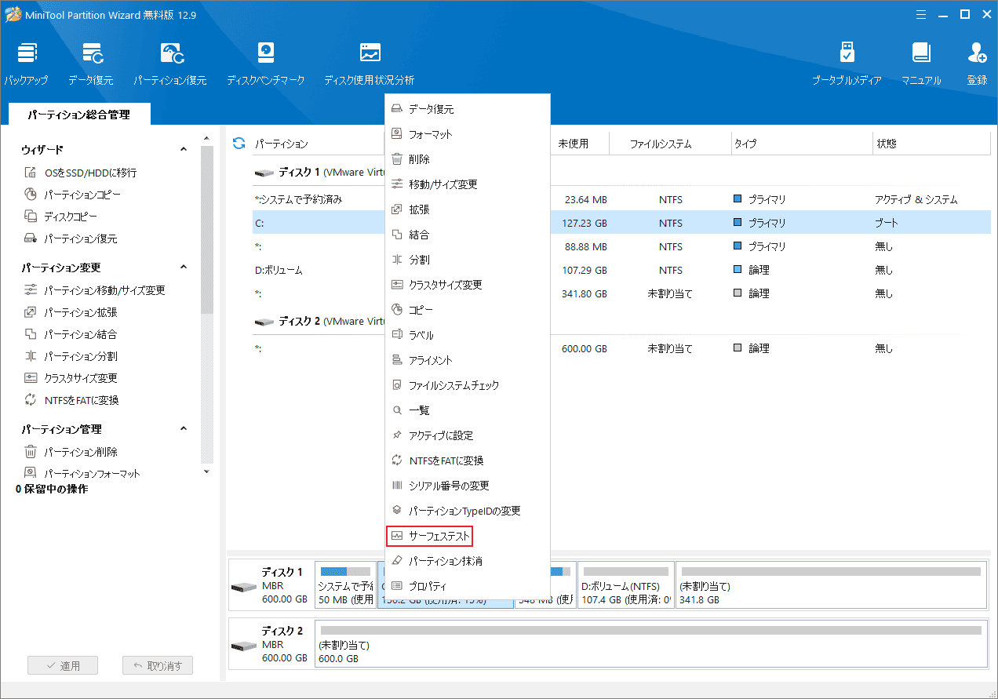Click the 適用 button
This screenshot has width=998, height=699.
63,666
